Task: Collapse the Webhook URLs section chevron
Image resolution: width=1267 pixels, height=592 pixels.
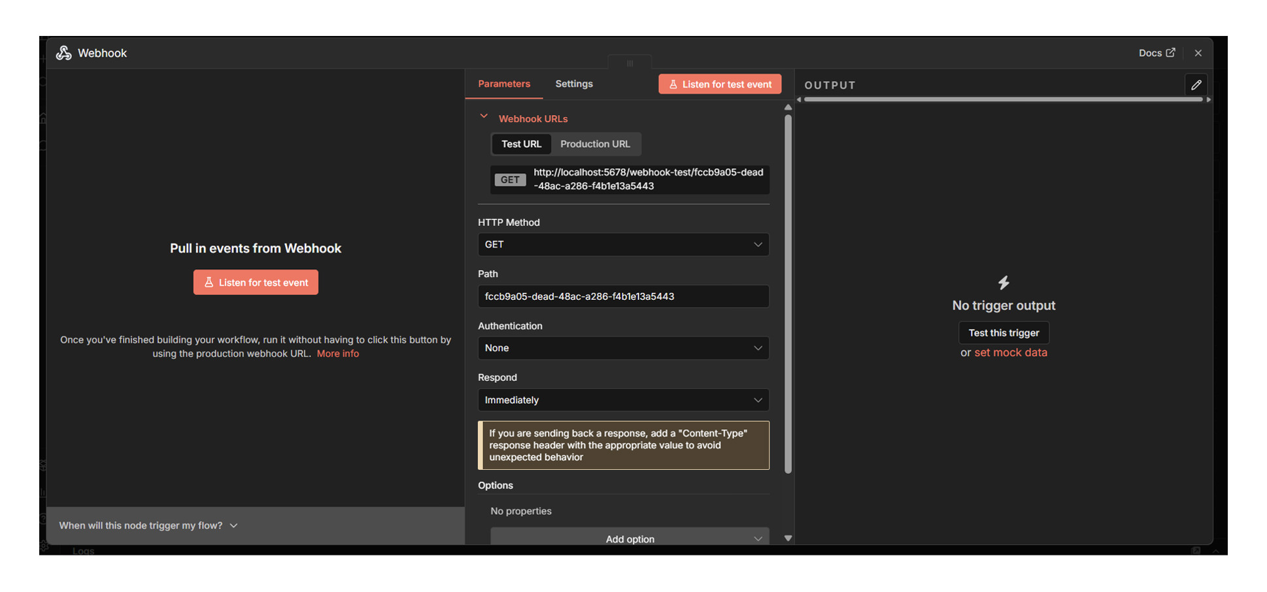Action: pyautogui.click(x=484, y=117)
